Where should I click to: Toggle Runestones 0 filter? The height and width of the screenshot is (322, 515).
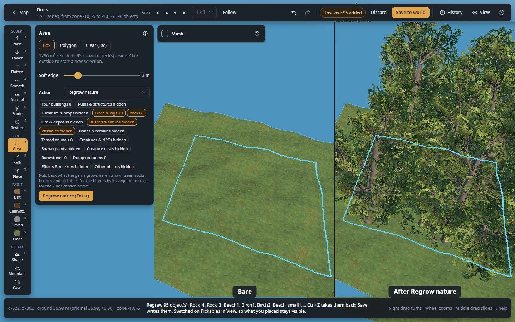tap(54, 158)
